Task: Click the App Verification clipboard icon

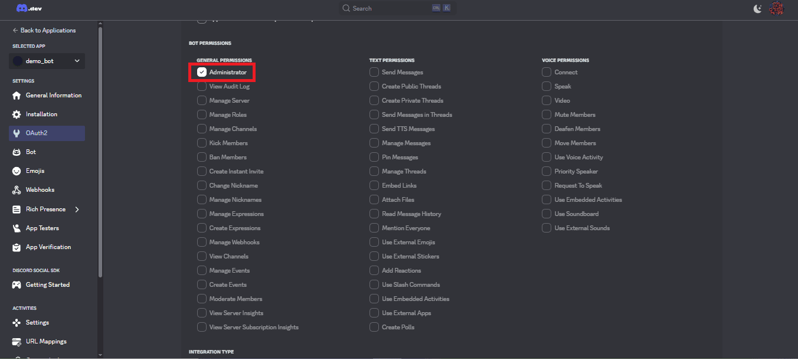Action: pos(17,247)
